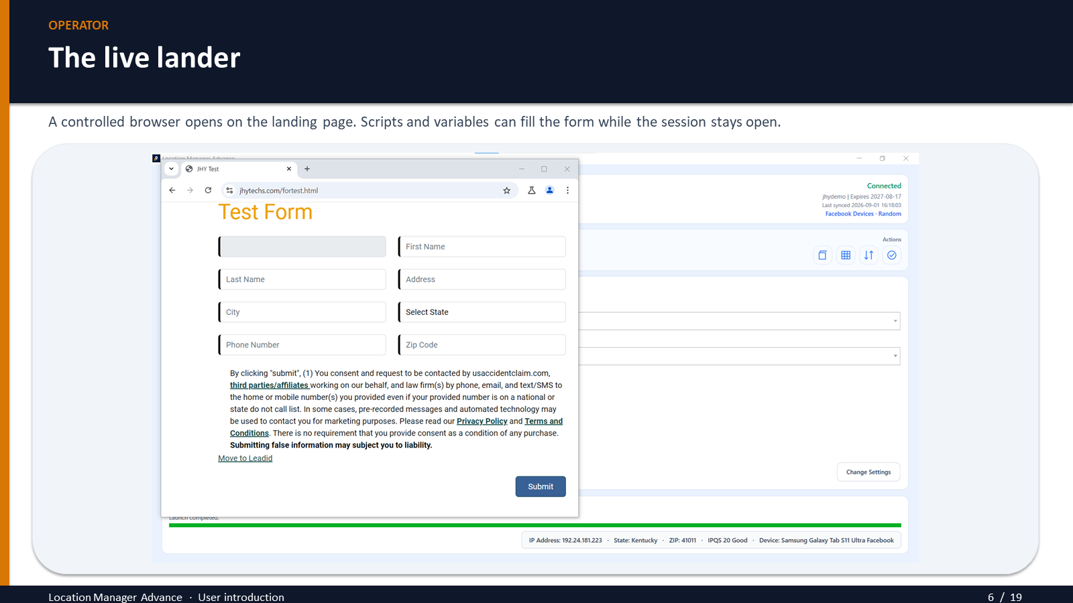Click the Connected status label

point(884,186)
